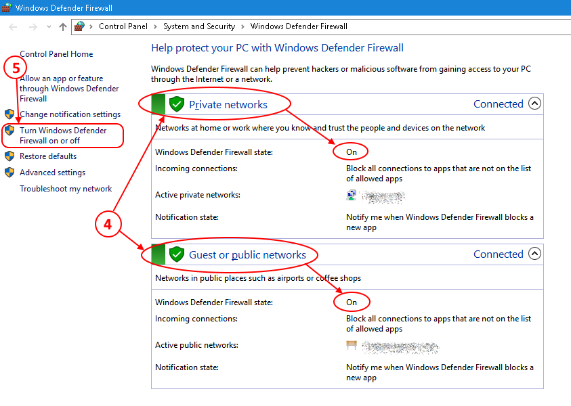Open Change notification settings link
The image size is (571, 406).
point(70,114)
